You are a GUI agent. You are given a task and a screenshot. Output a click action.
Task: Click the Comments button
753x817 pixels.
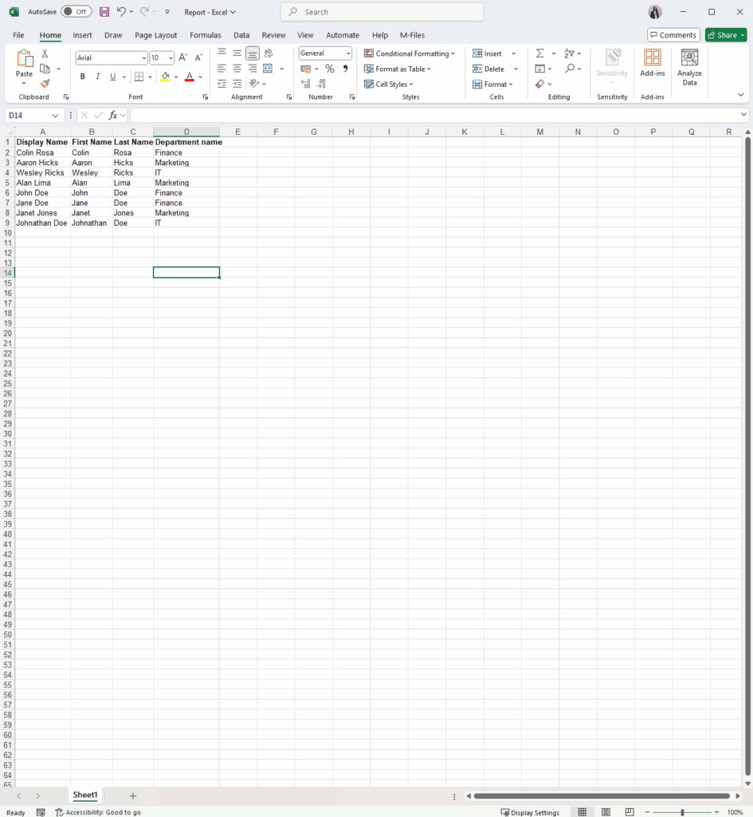pyautogui.click(x=673, y=35)
